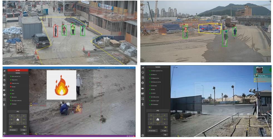Click location pin icon in gate-camera window sidebar

pos(143,104)
